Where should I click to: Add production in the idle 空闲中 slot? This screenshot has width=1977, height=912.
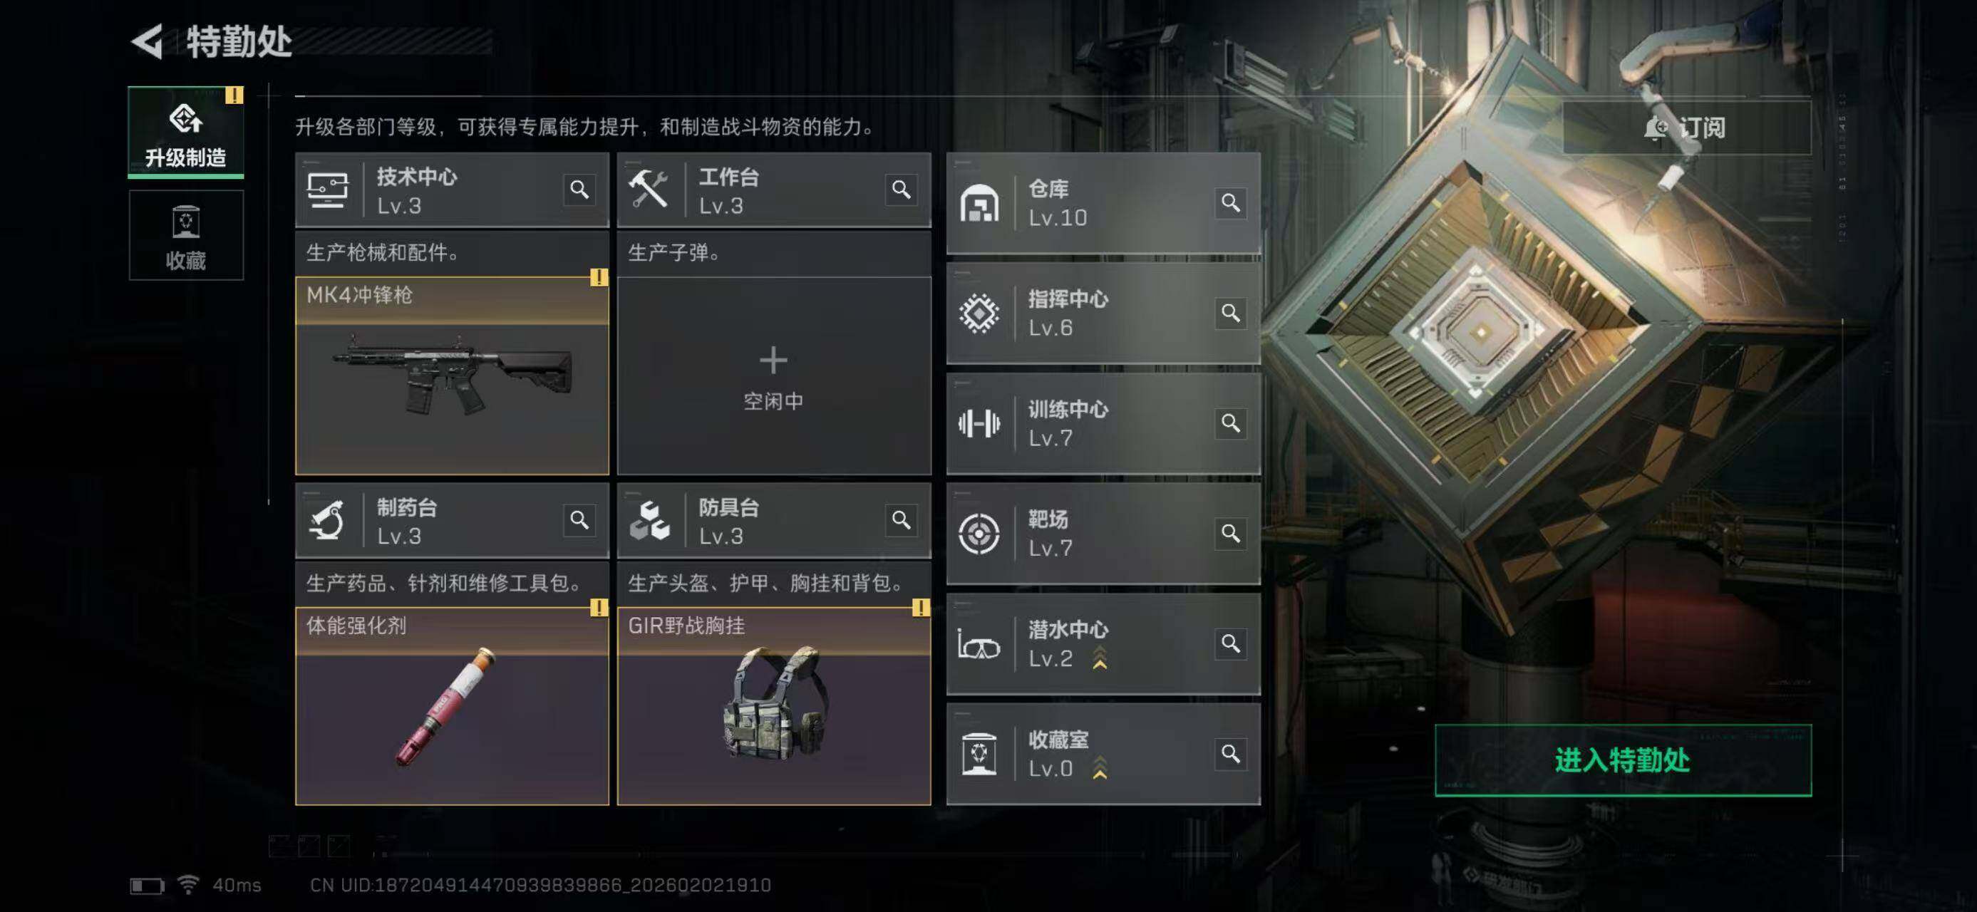[x=773, y=376]
